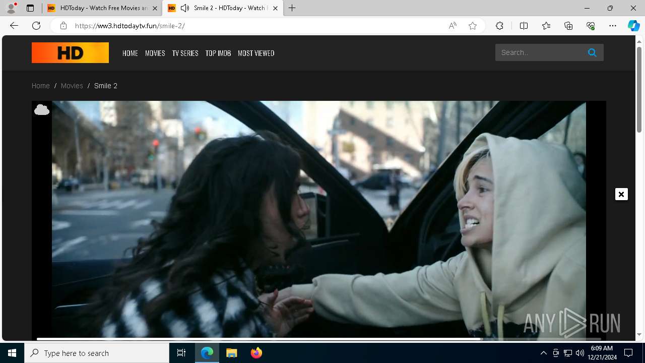Viewport: 645px width, 363px height.
Task: Open the Extensions puzzle icon
Action: 499,26
